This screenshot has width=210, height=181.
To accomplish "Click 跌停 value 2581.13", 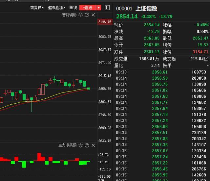I will 152,52.
